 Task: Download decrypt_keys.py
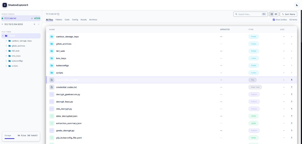tap(292, 102)
